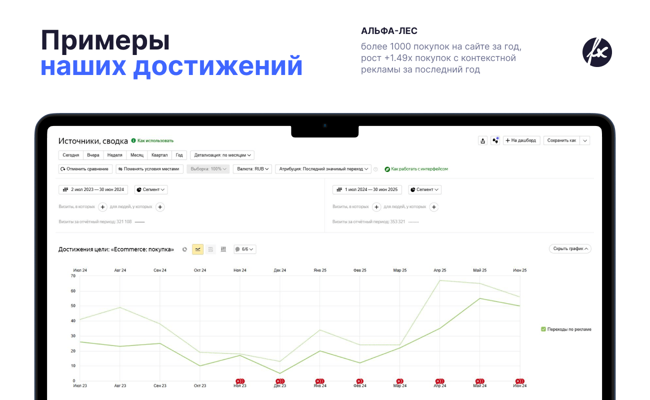Open the Выборка: 100% sampling control
Screen dimensions: 650x400
coord(208,168)
